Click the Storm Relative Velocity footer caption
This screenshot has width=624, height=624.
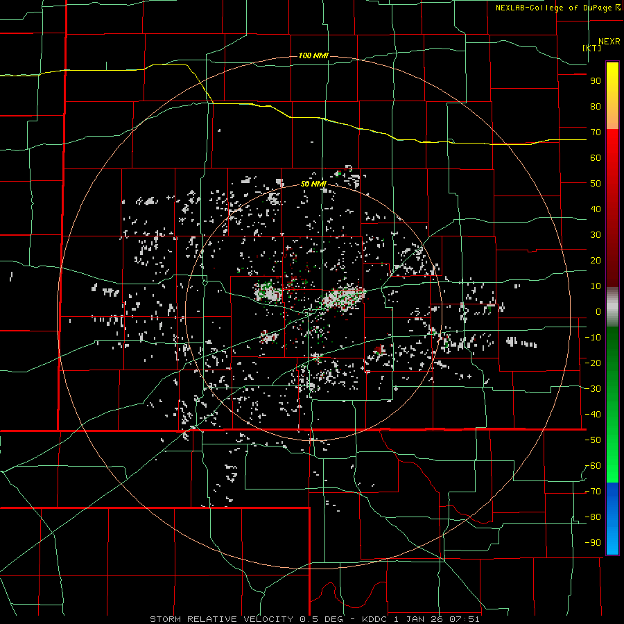pyautogui.click(x=314, y=619)
